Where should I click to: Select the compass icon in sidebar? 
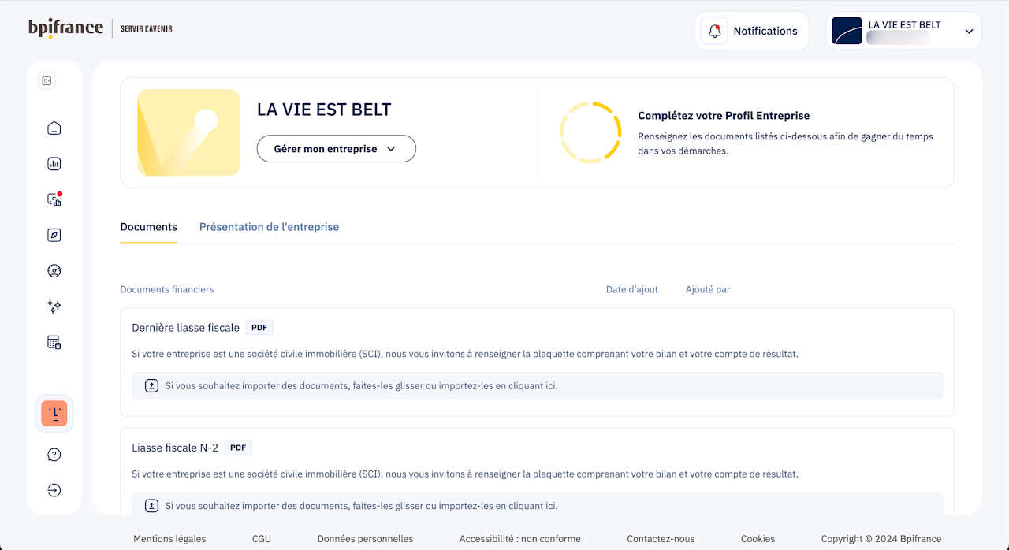tap(54, 235)
